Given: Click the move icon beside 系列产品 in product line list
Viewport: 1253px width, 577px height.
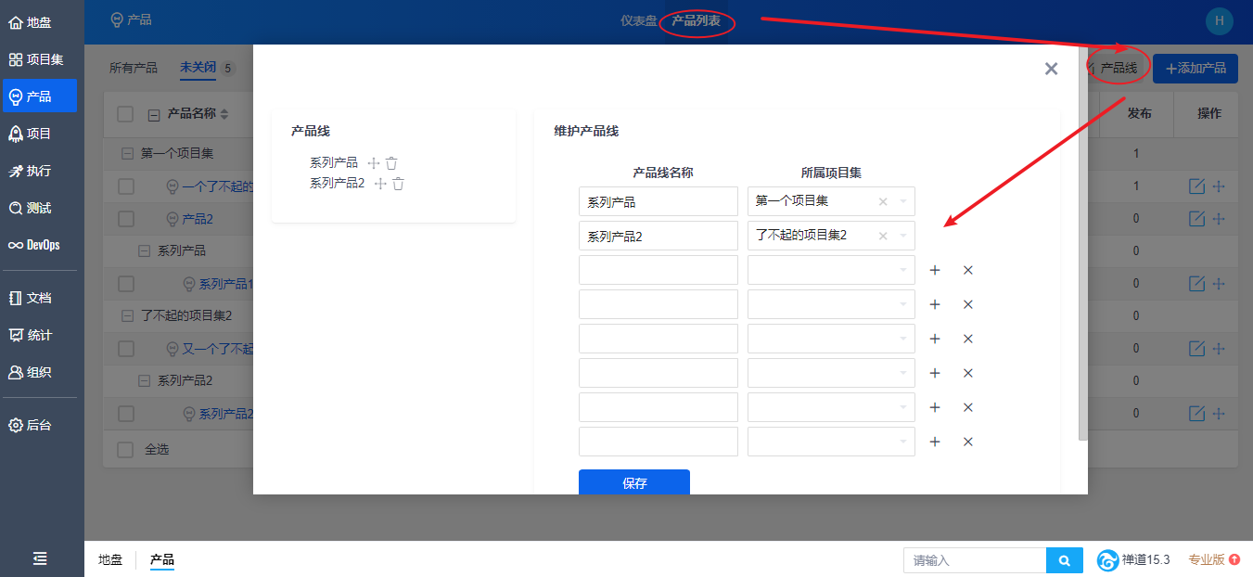Looking at the screenshot, I should 374,162.
